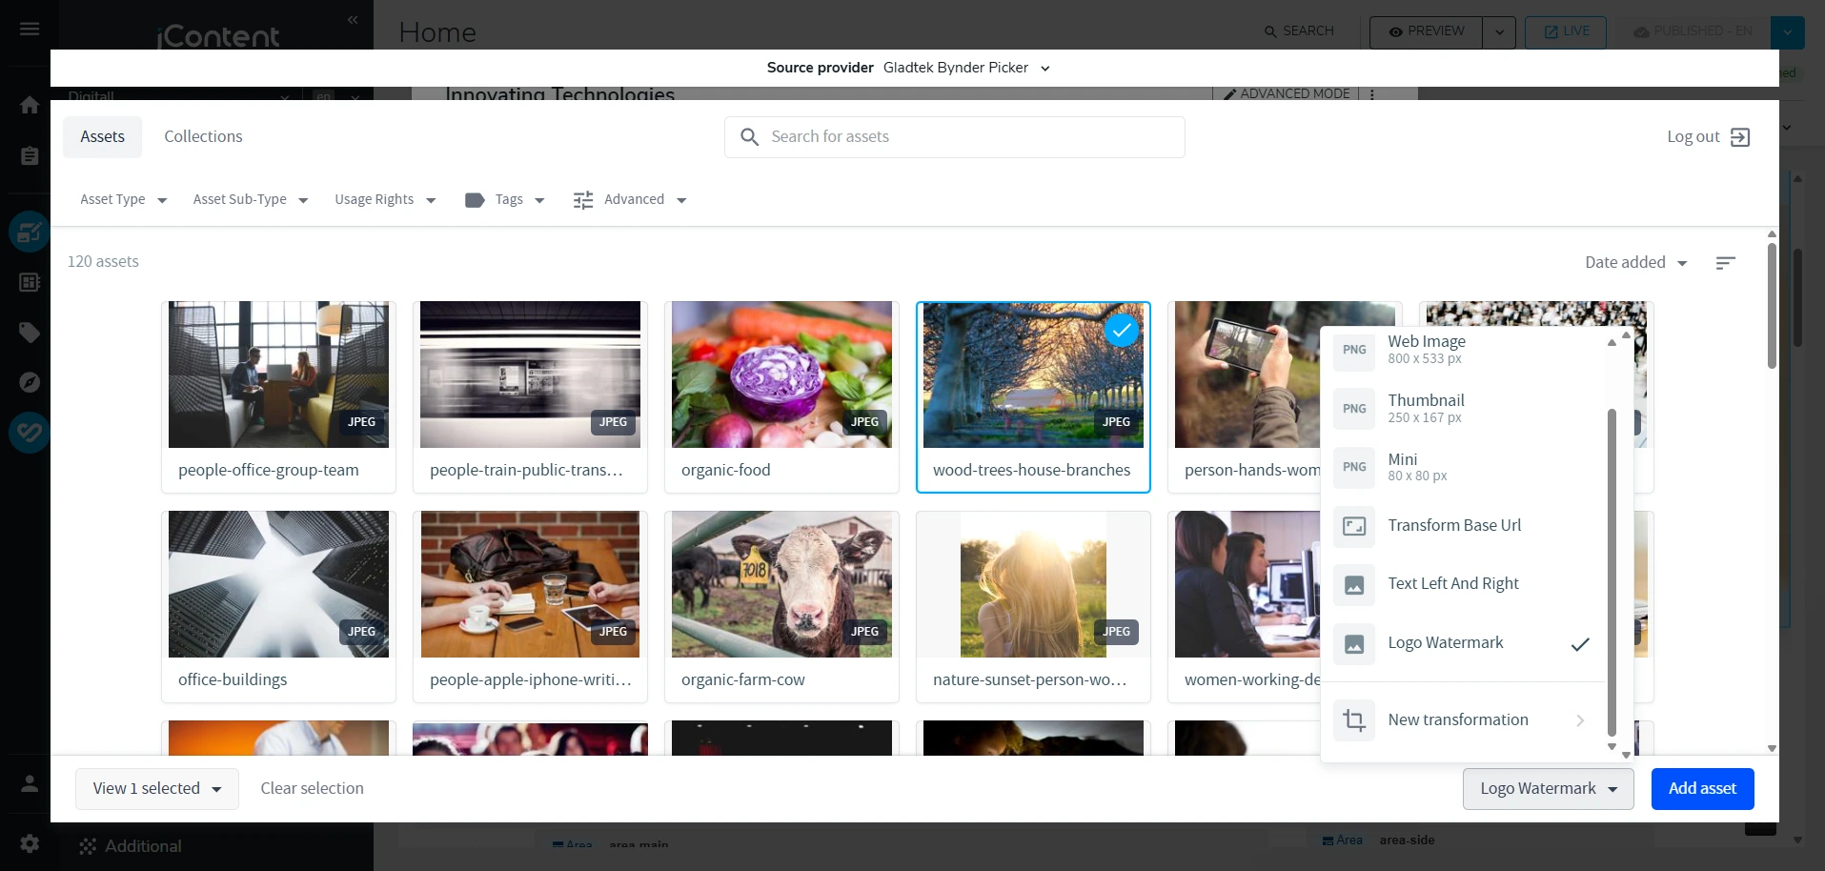1825x871 pixels.
Task: Click the Clear selection link
Action: (312, 789)
